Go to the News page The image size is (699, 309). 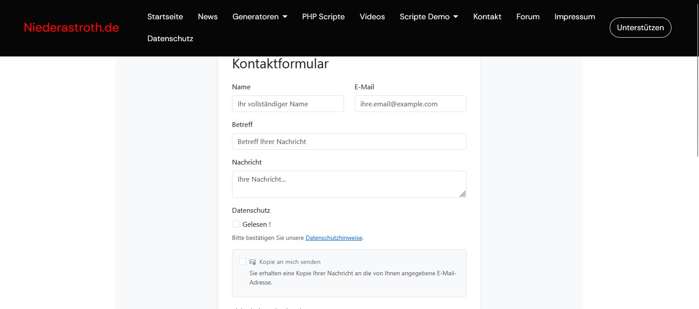pyautogui.click(x=207, y=17)
